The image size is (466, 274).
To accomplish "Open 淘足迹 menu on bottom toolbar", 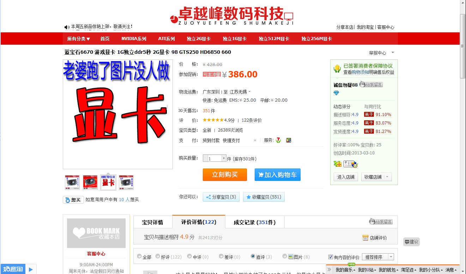I will pyautogui.click(x=409, y=270).
